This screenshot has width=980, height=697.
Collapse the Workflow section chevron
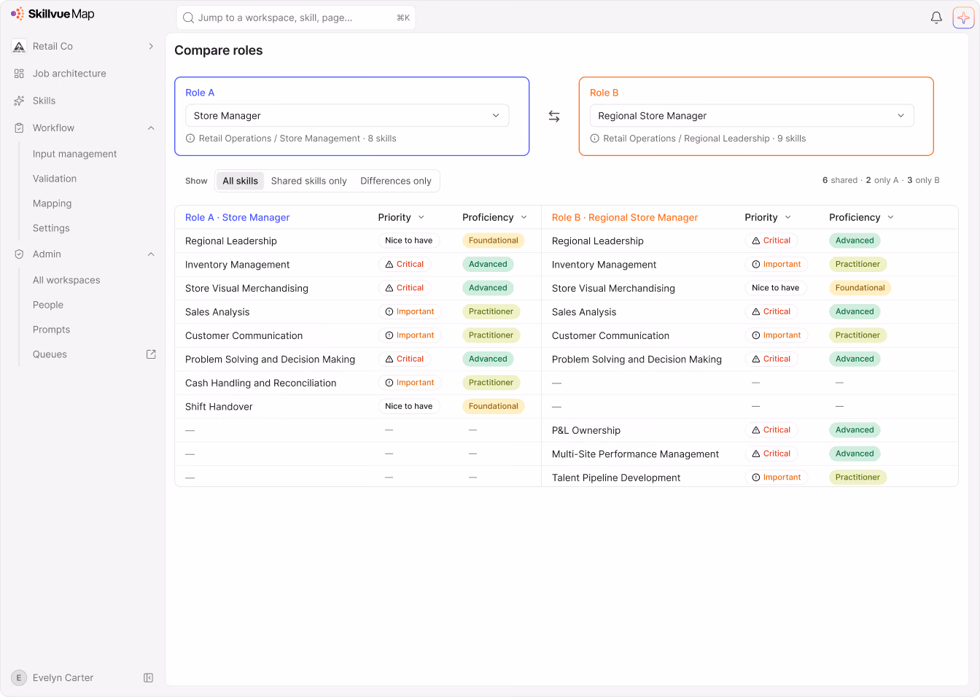[x=151, y=128]
